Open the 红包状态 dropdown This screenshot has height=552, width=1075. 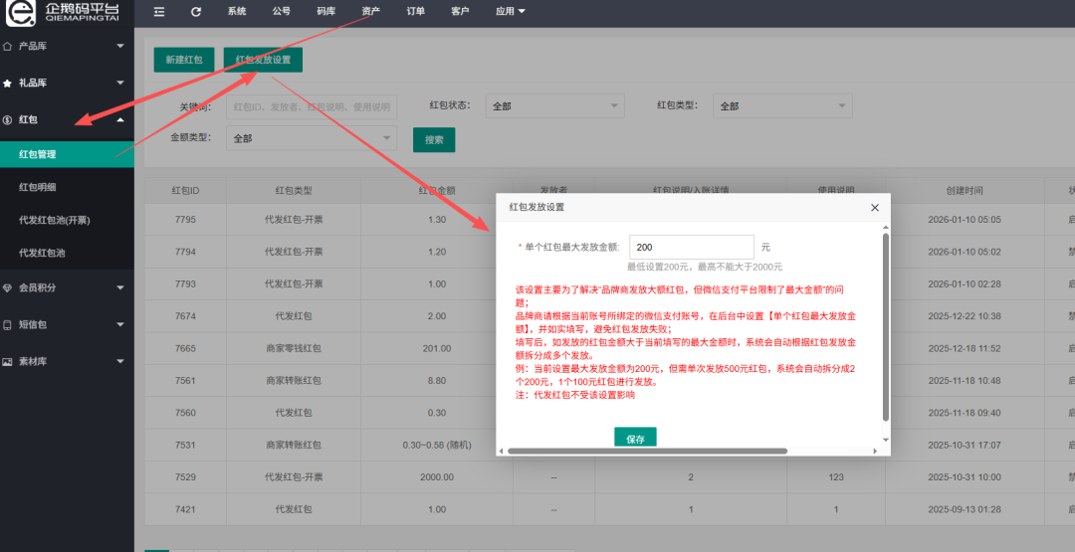(553, 105)
